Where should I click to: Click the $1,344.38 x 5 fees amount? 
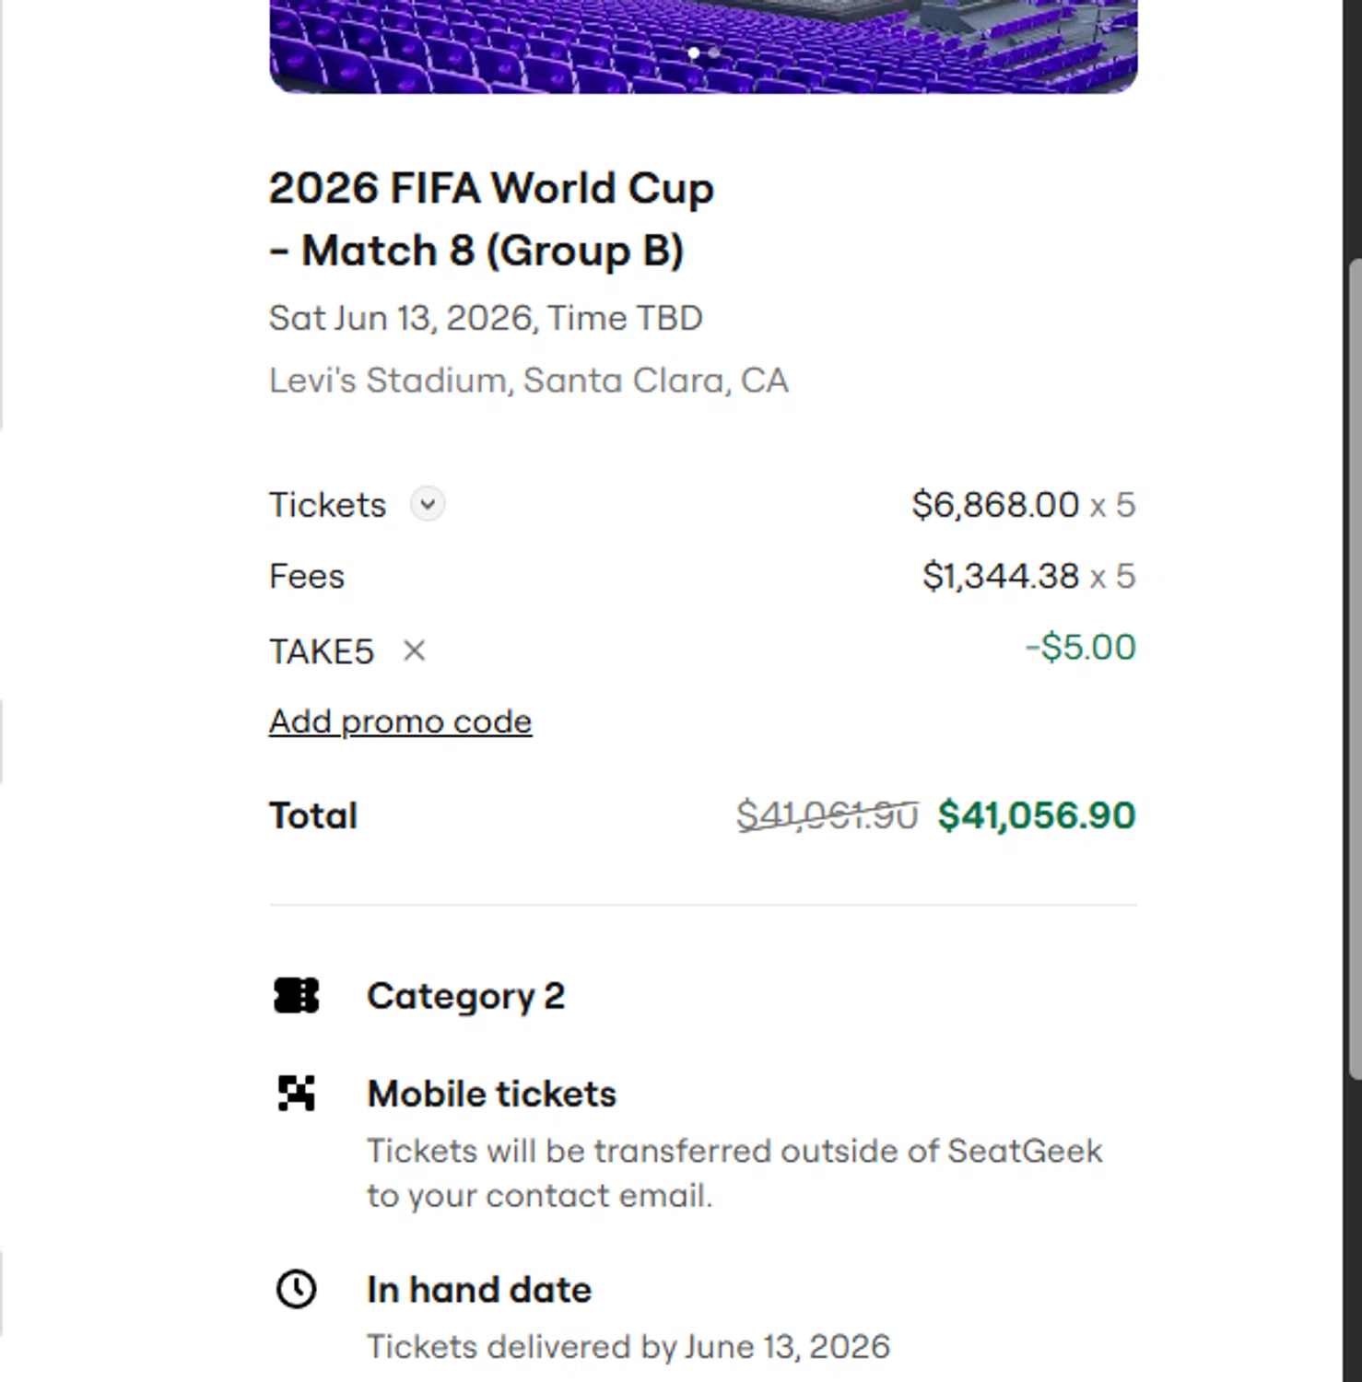click(1028, 576)
